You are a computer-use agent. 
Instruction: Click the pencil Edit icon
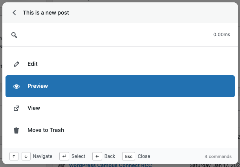(x=16, y=64)
